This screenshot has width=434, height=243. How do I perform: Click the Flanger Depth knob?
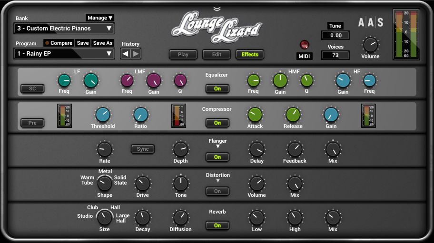pyautogui.click(x=180, y=149)
